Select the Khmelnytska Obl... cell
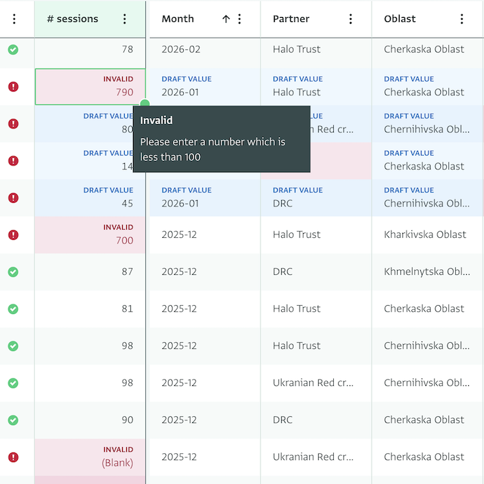Viewport: 484px width, 484px height. coord(428,272)
